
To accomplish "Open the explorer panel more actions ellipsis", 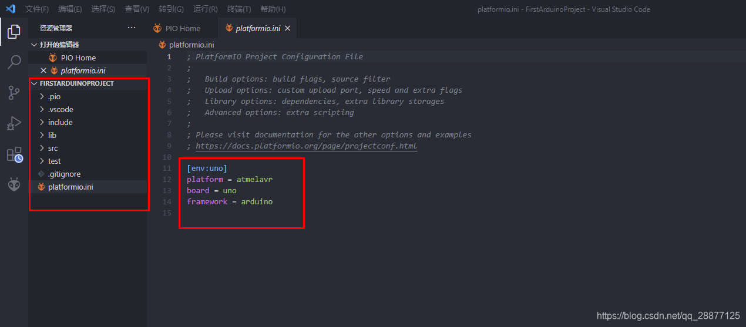I will [x=132, y=28].
